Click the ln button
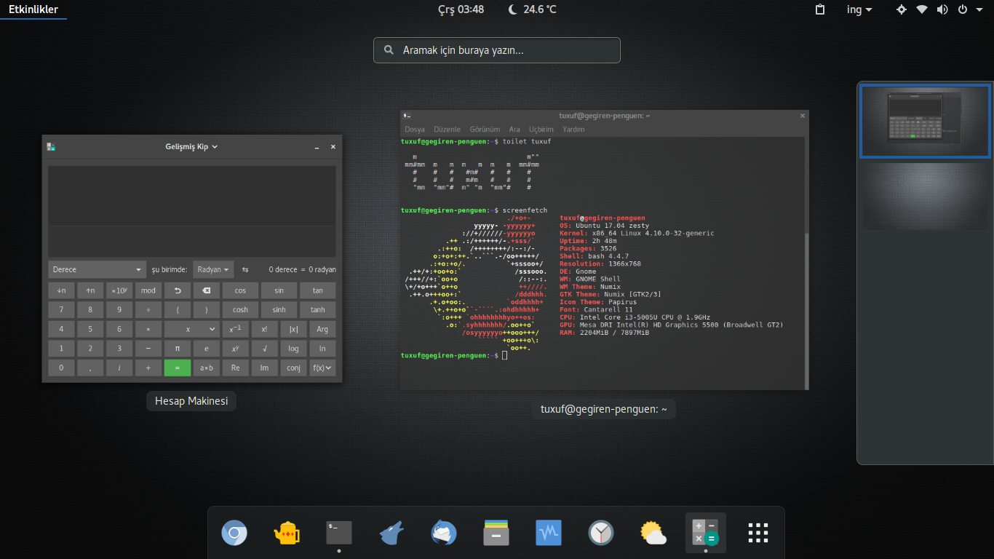Image resolution: width=994 pixels, height=559 pixels. [323, 349]
